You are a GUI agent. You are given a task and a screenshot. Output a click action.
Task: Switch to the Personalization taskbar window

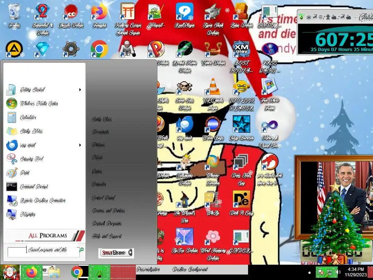point(148,269)
